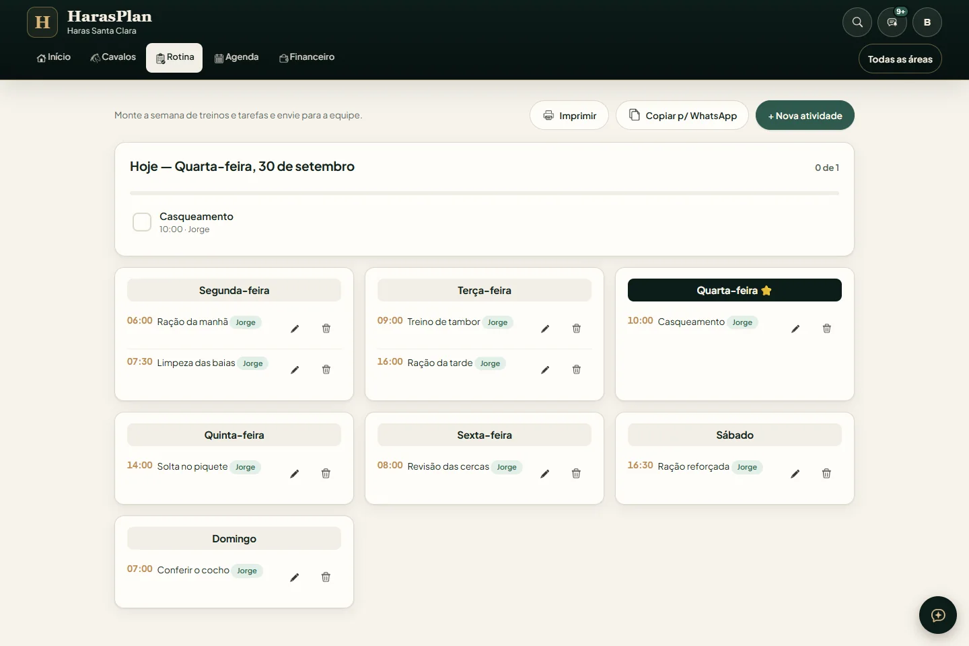Click the 16:30 time on Ração reforçada
The width and height of the screenshot is (969, 646).
pos(640,465)
